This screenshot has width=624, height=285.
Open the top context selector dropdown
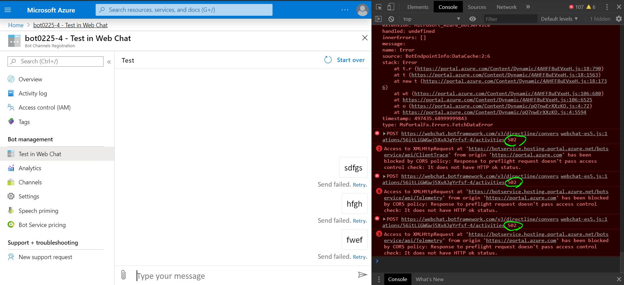pyautogui.click(x=432, y=19)
